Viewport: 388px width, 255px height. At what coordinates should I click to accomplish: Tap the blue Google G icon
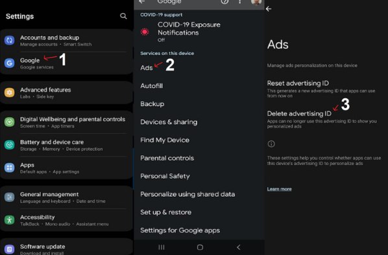click(9, 63)
